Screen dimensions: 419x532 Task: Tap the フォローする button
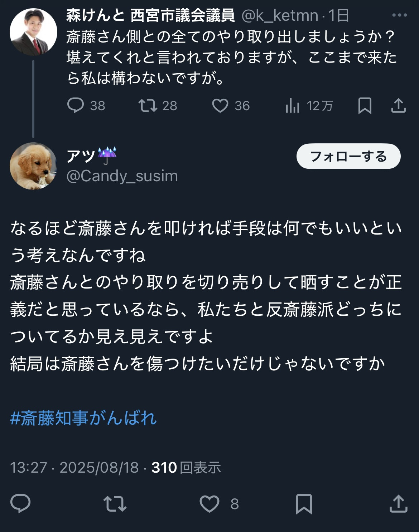(348, 156)
